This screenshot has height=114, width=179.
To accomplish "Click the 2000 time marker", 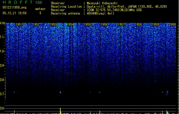I will click(172, 25).
